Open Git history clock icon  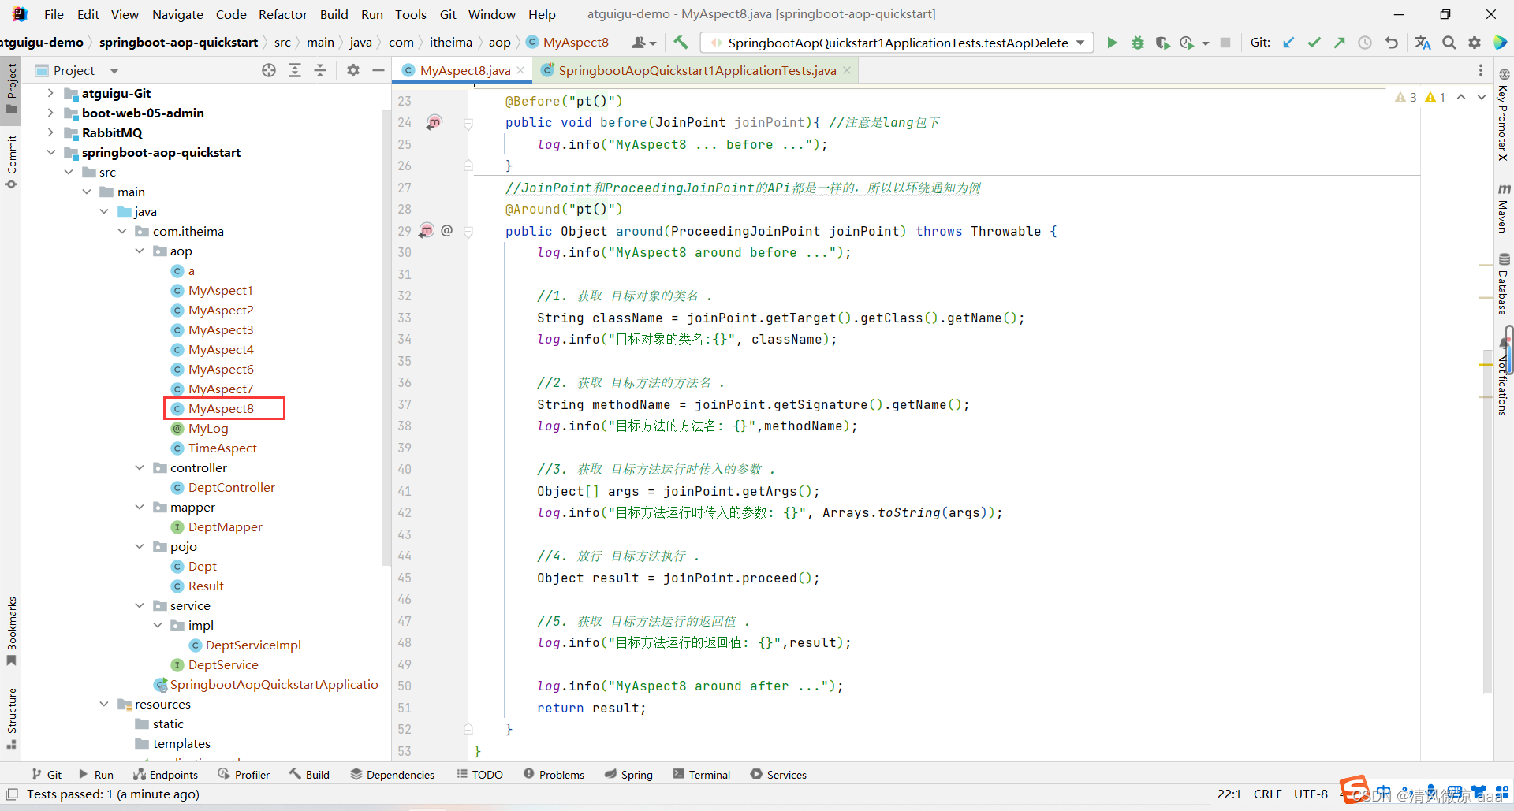1365,43
